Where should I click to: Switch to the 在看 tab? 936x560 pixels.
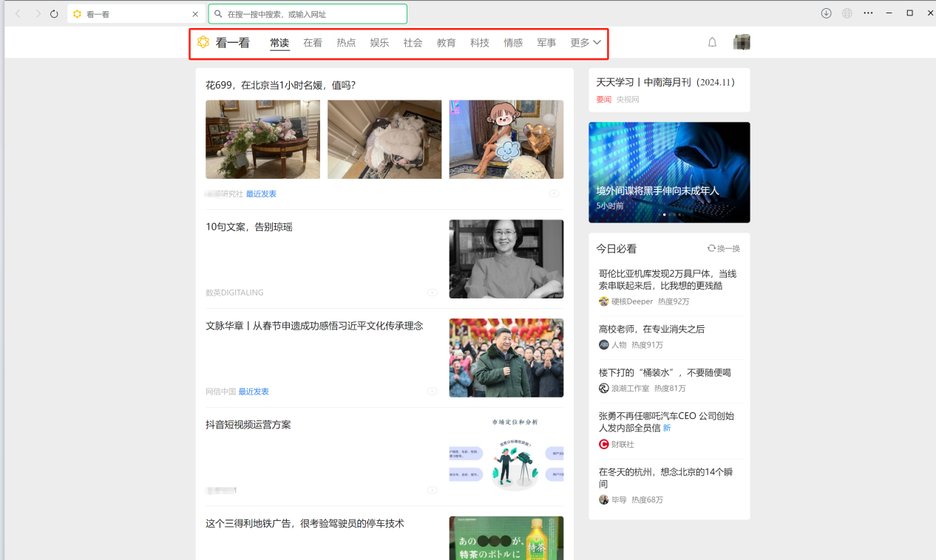pyautogui.click(x=313, y=43)
